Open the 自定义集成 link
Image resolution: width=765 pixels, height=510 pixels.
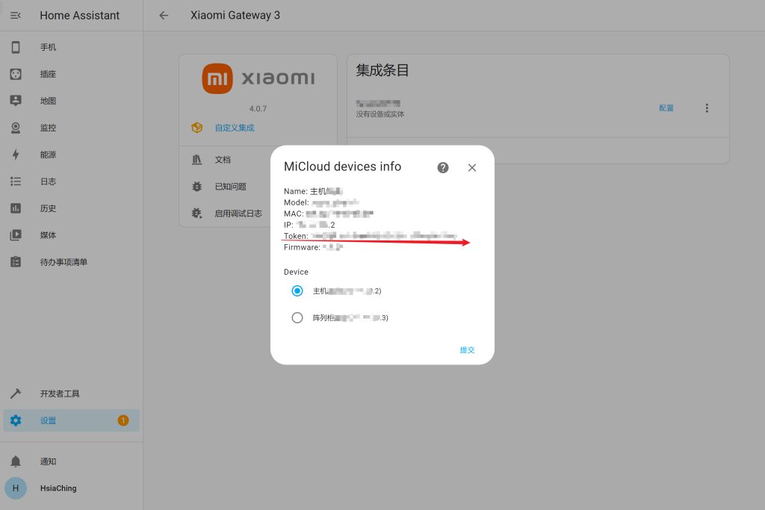coord(235,128)
